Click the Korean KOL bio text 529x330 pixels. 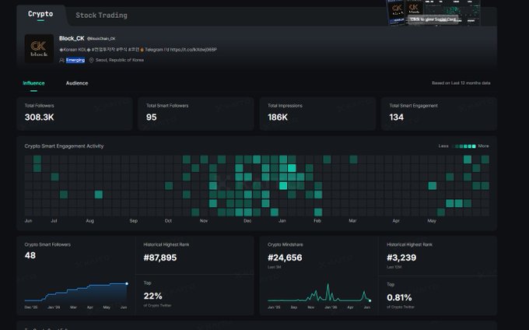coord(73,50)
